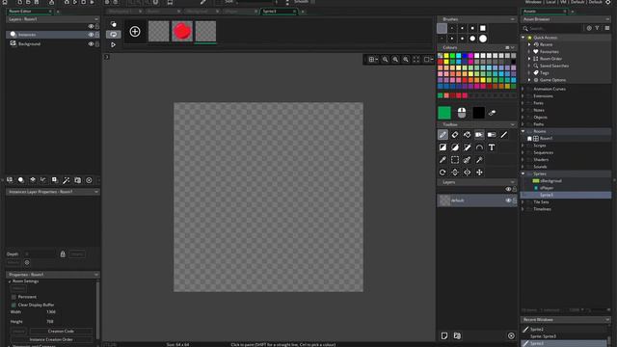Select the Magic wand tool
Screen dimensions: 617x347
tap(479, 160)
